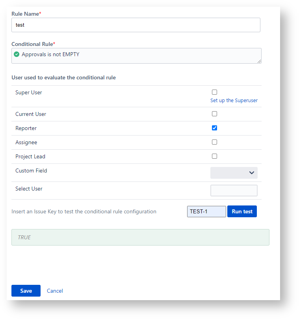Viewport: 299px width, 319px height.
Task: Click the Rule Name label
Action: click(x=26, y=14)
